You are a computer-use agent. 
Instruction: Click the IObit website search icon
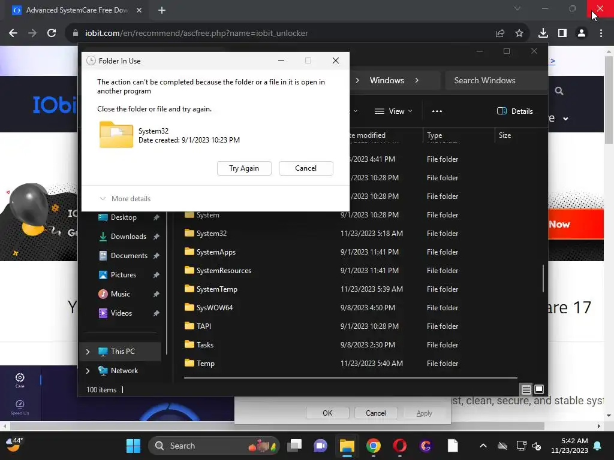pos(559,91)
